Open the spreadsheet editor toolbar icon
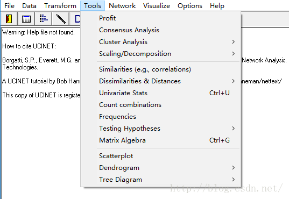289x199 pixels. tap(26, 19)
